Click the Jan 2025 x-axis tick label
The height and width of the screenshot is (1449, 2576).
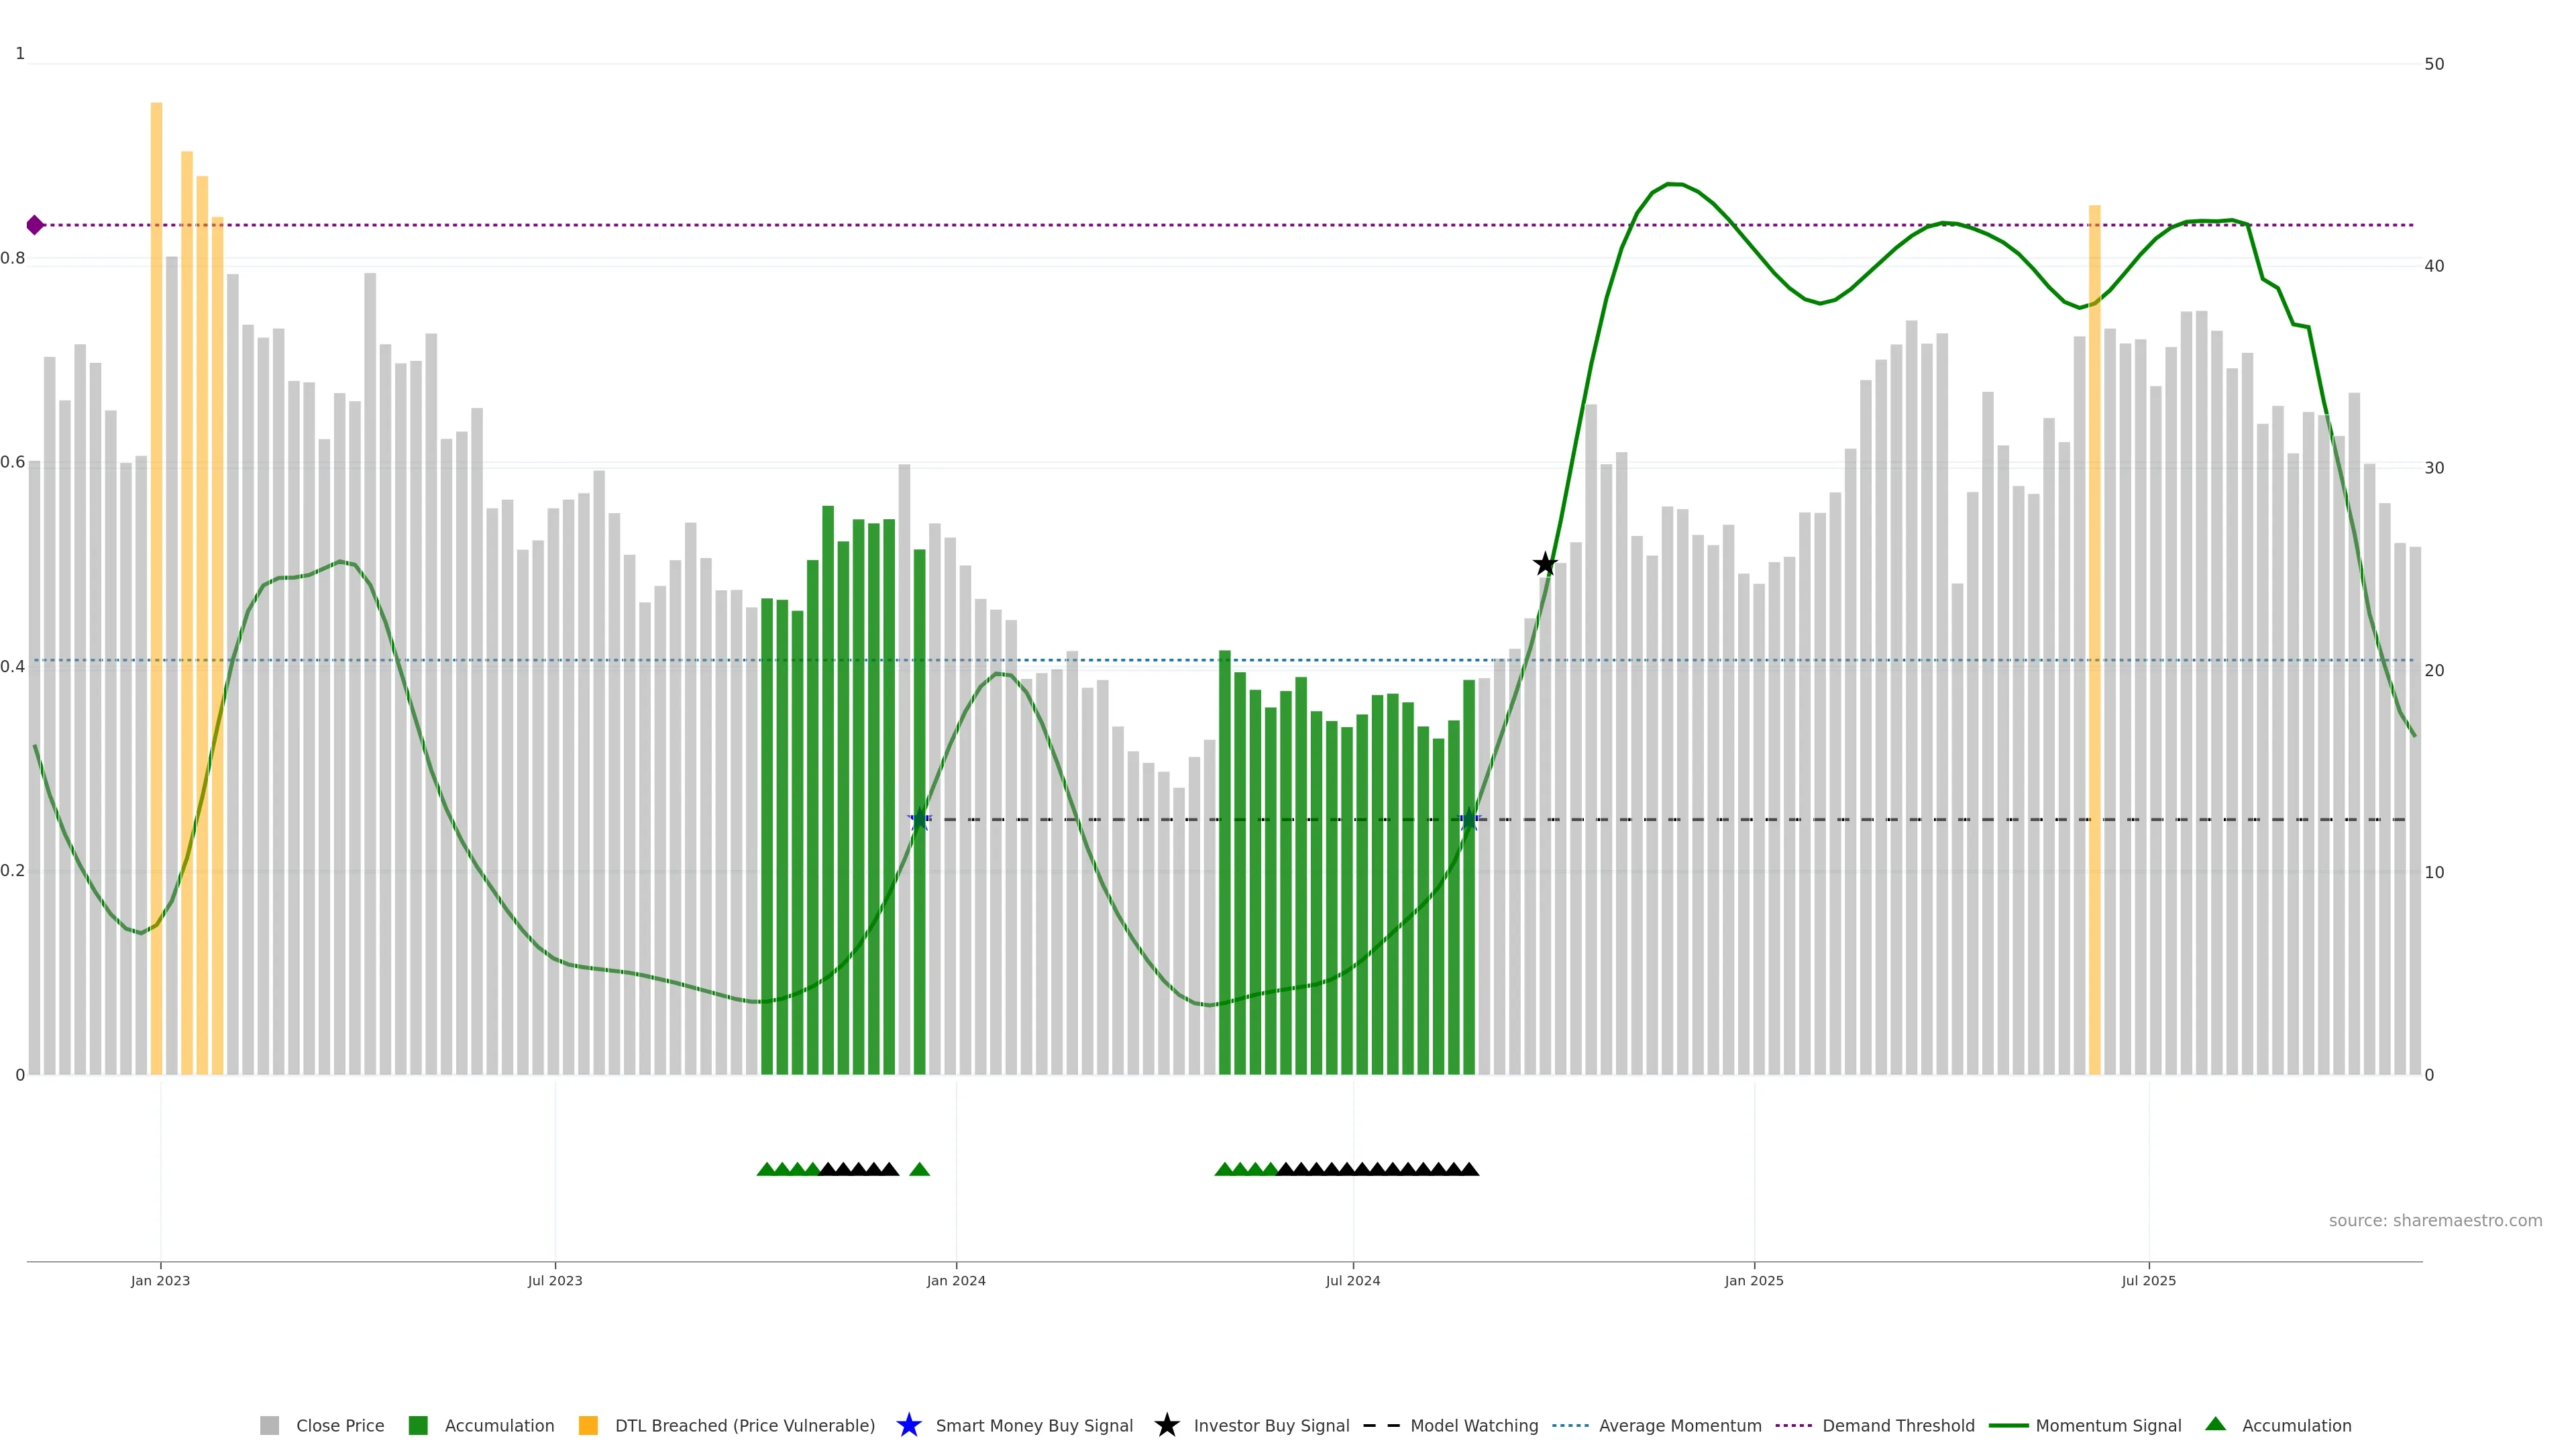pos(1753,1281)
